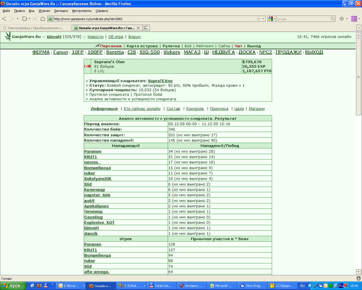Click the RU language indicator in the taskbar
The height and width of the screenshot is (290, 362).
302,286
